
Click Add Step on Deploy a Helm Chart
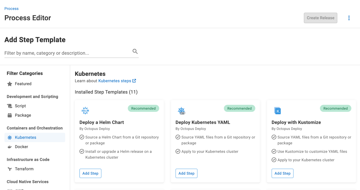(x=90, y=173)
